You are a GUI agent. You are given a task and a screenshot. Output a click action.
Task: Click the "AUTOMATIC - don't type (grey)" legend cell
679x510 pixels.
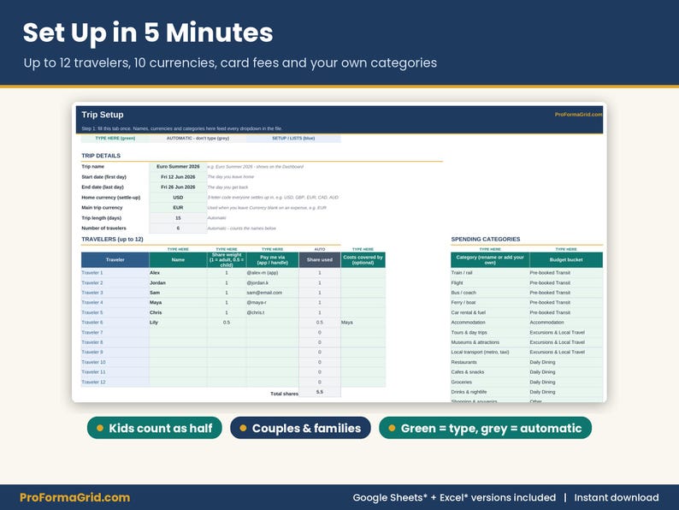(x=198, y=139)
